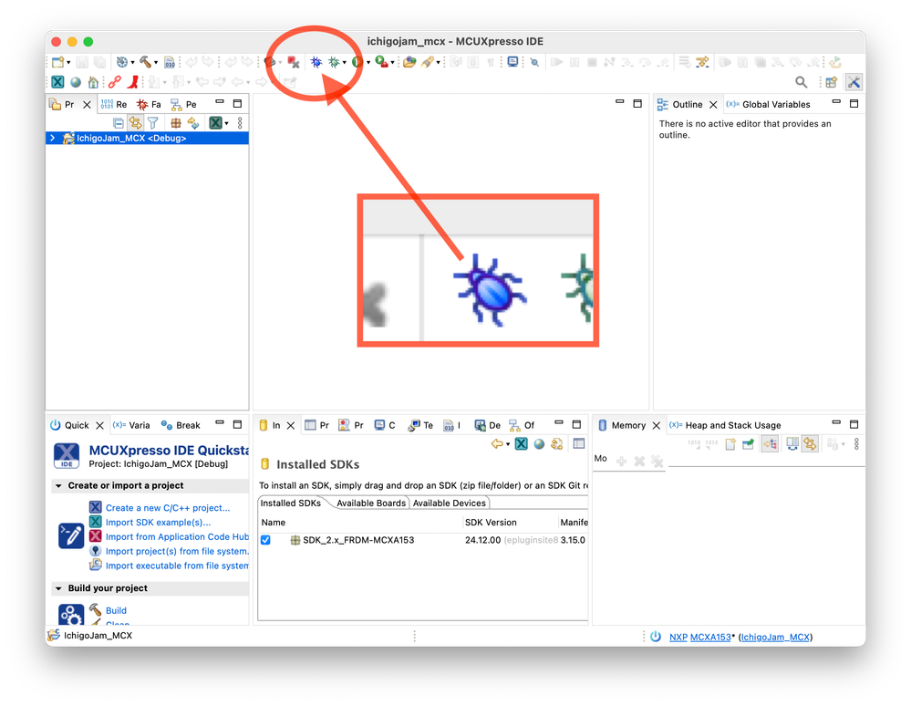Click 'Import from Application Code Hub' link

(x=177, y=537)
